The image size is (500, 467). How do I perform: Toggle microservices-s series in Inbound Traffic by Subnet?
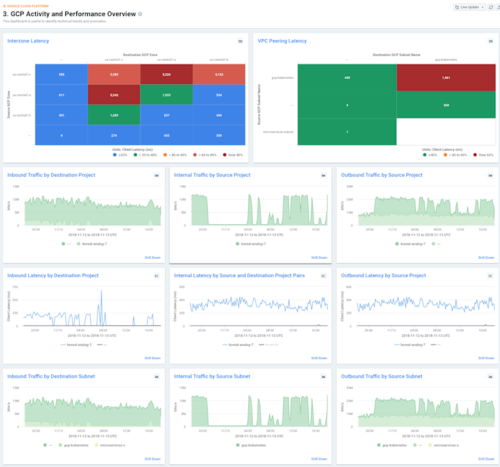point(110,445)
